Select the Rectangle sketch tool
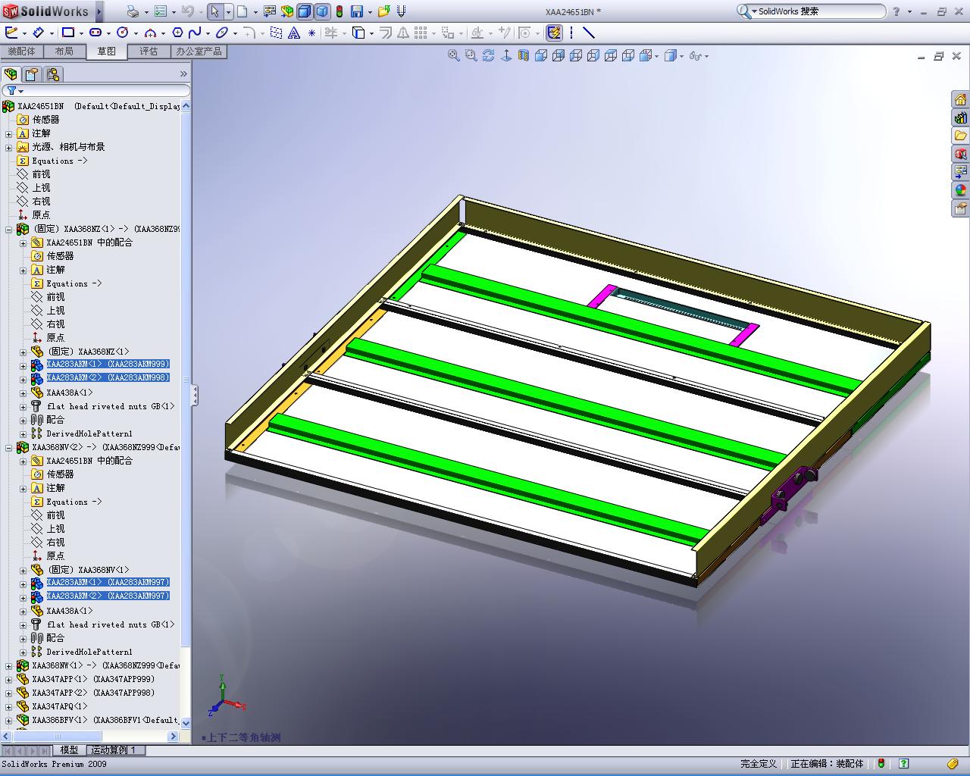Screen dimensions: 970x776 click(x=68, y=33)
